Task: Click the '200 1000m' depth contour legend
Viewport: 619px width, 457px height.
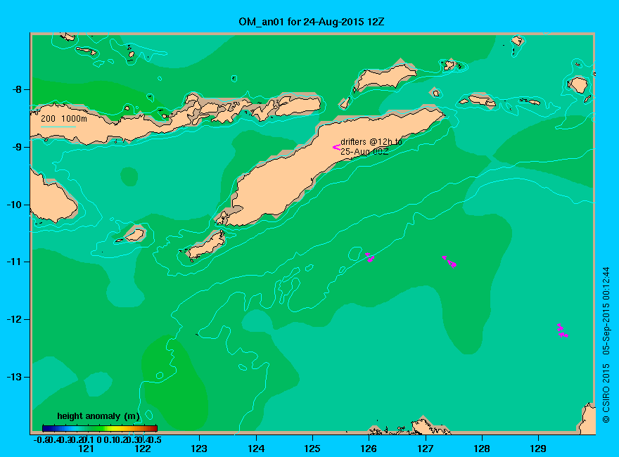Action: [63, 121]
